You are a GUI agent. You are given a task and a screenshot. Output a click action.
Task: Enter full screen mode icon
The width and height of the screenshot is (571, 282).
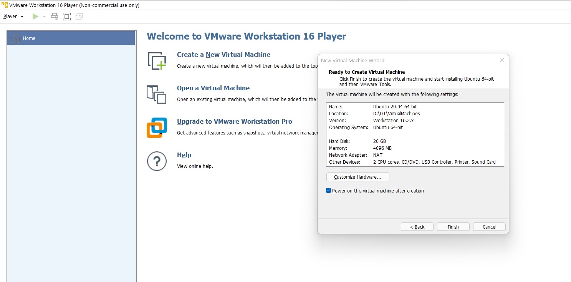[x=67, y=17]
